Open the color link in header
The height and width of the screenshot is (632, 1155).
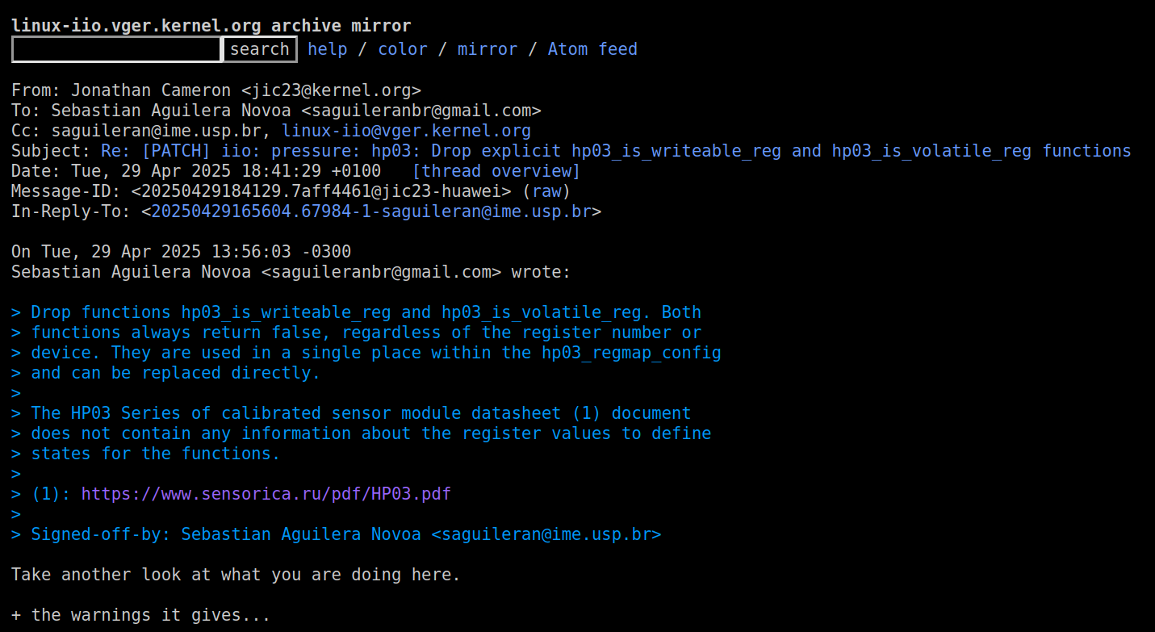click(402, 49)
